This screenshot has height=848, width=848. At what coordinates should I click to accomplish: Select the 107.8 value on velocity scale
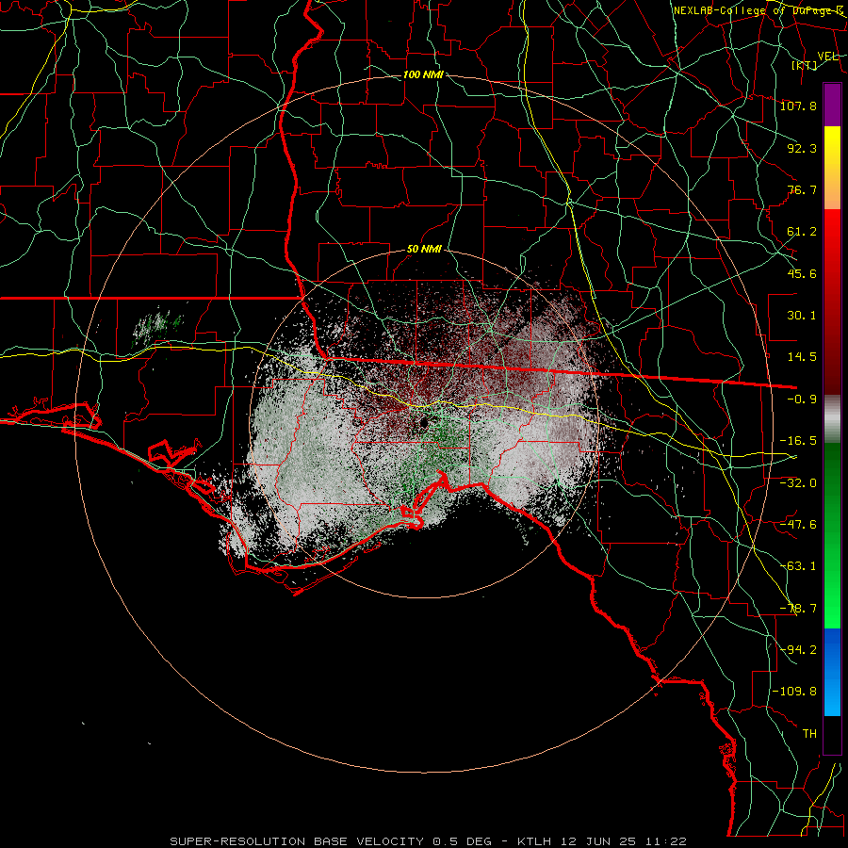(x=798, y=106)
